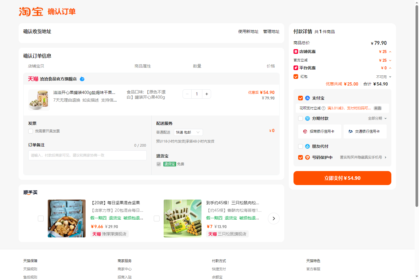The width and height of the screenshot is (419, 279).
Task: Click the pistachio product thumbnail
Action: click(39, 100)
